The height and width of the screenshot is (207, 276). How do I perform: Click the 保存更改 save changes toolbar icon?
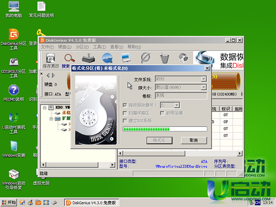coord(51,58)
